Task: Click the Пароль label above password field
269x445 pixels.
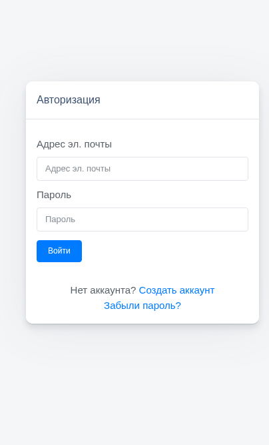Action: point(54,195)
